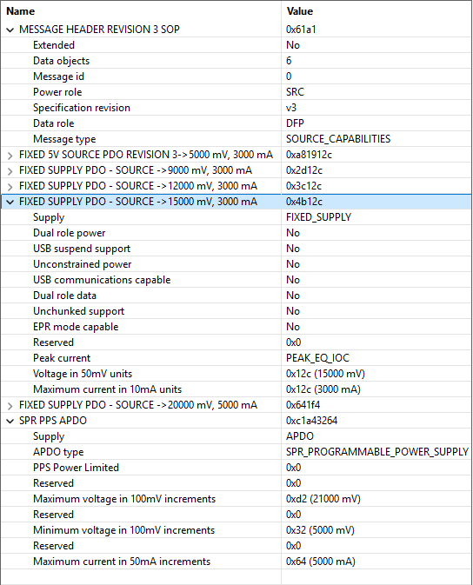
Task: Expand the 9000 mV fixed supply PDO
Action: click(10, 171)
